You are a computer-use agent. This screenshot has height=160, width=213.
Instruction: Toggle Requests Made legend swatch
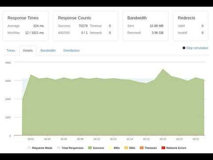click(x=29, y=148)
